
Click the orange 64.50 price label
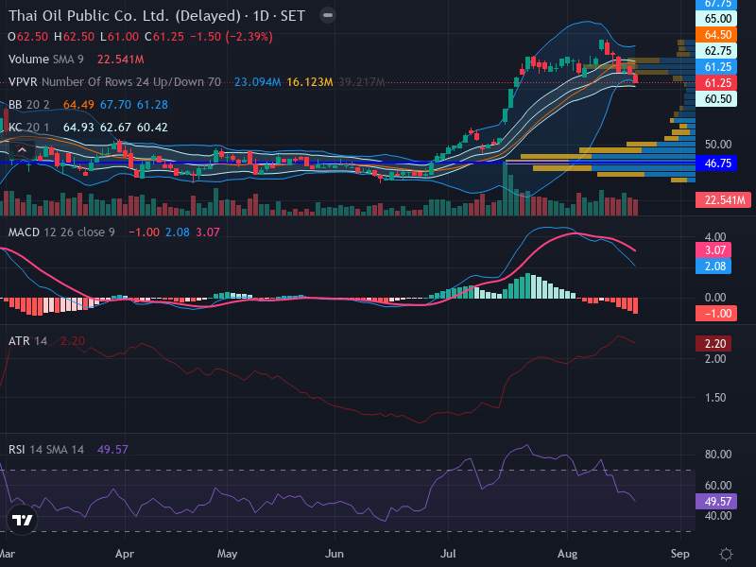click(x=715, y=35)
